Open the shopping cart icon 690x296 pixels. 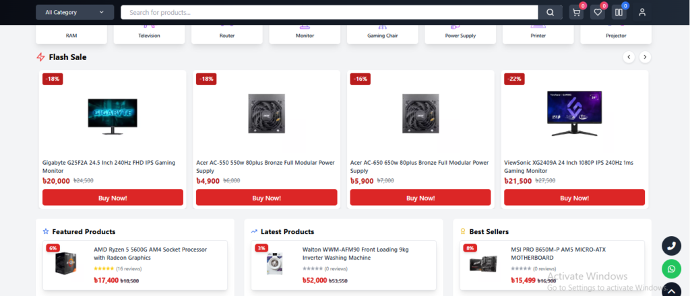point(576,12)
